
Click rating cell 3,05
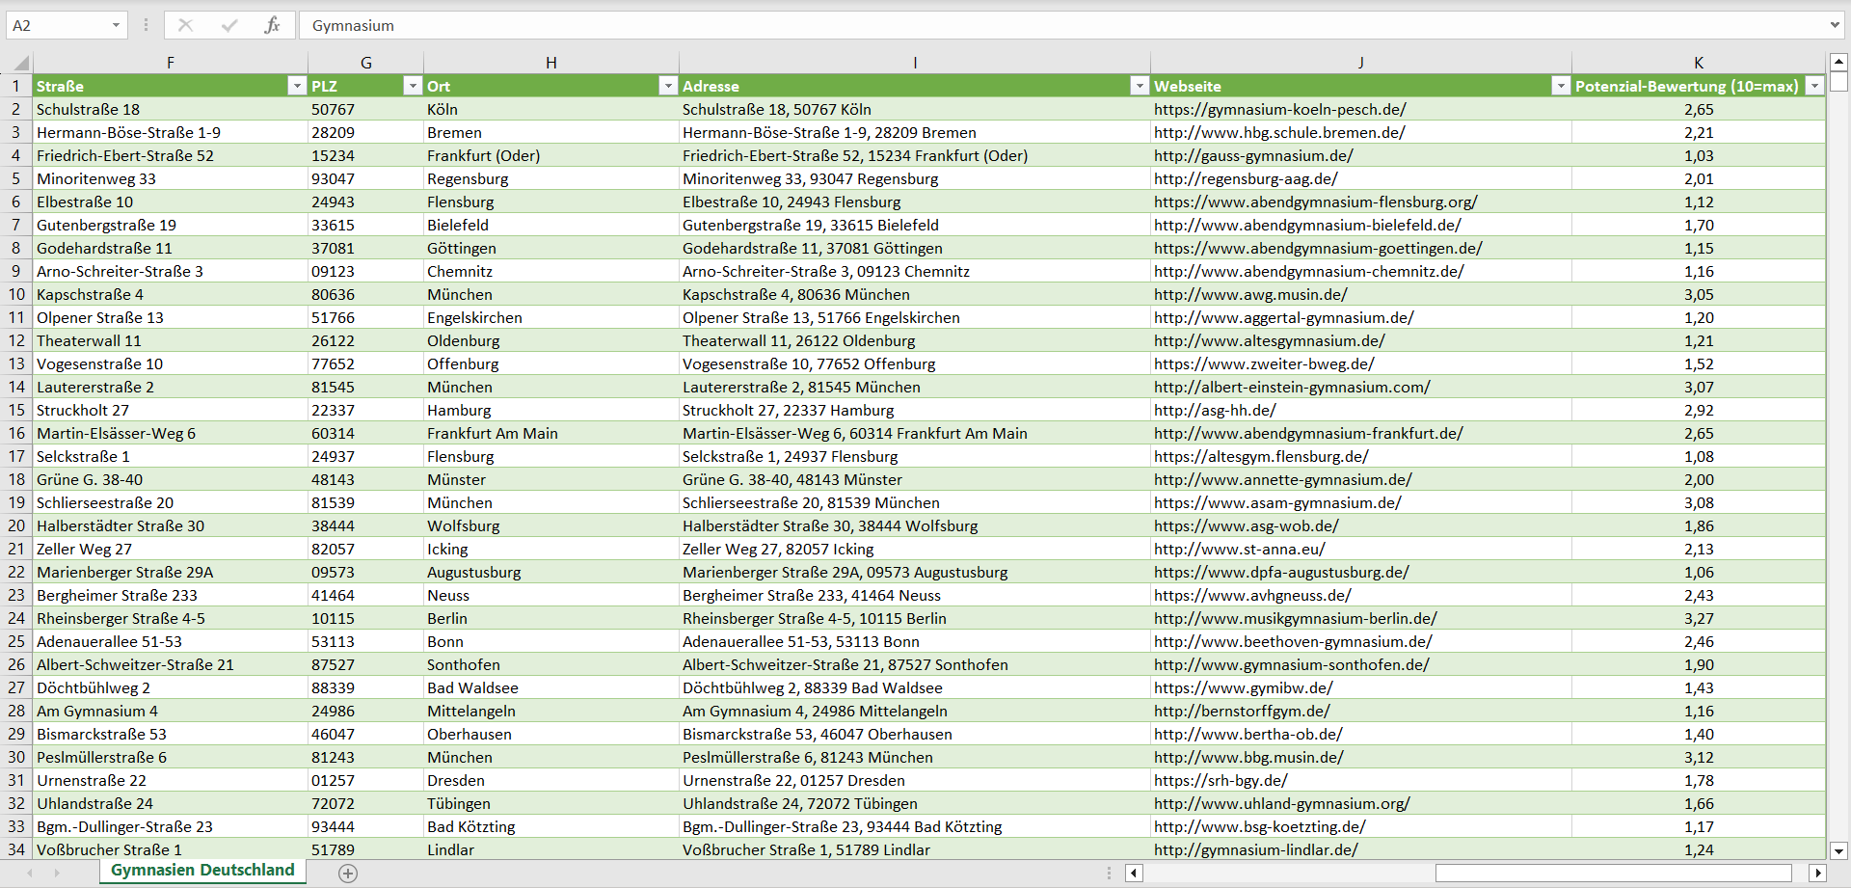pos(1699,294)
